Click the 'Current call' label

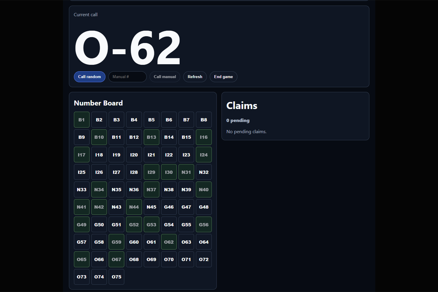86,15
